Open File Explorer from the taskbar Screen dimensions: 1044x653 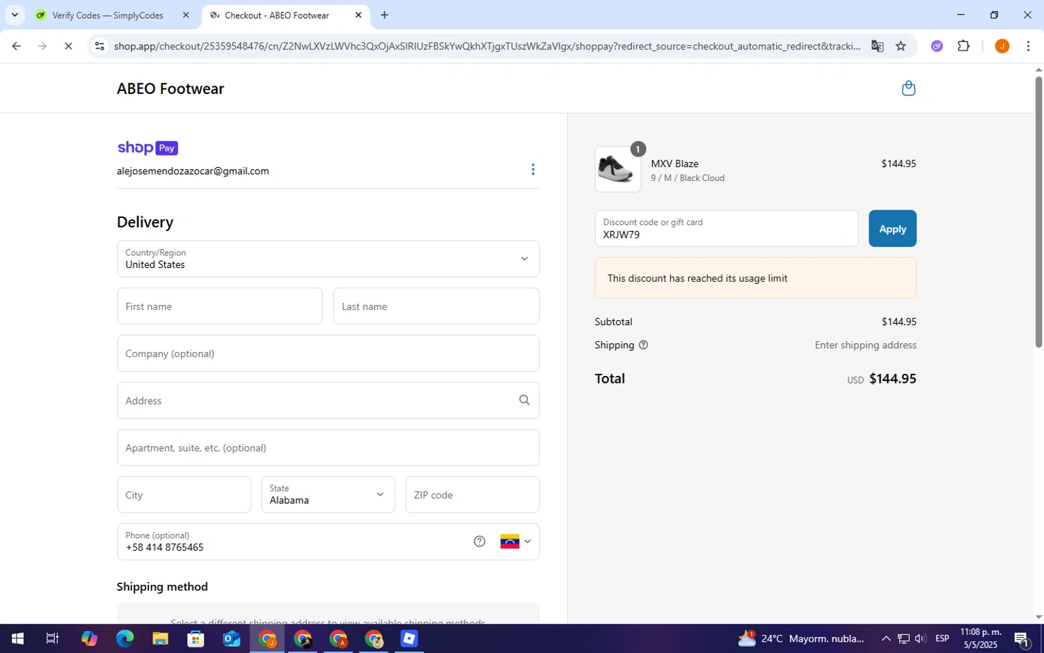tap(160, 638)
